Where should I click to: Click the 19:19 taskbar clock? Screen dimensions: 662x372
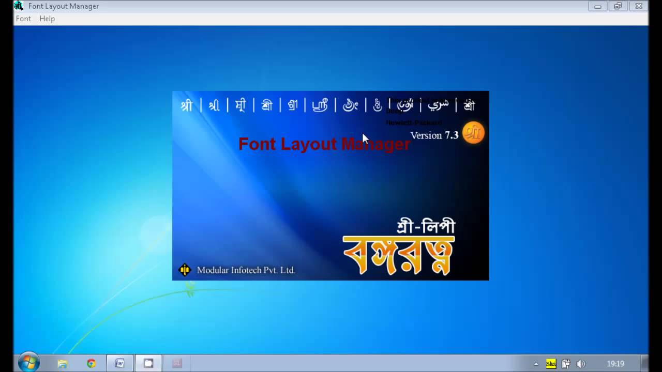[615, 364]
